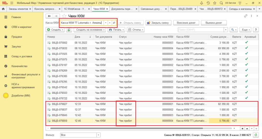Open favorites star icon in title bar
The height and width of the screenshot is (139, 262).
click(x=215, y=3)
